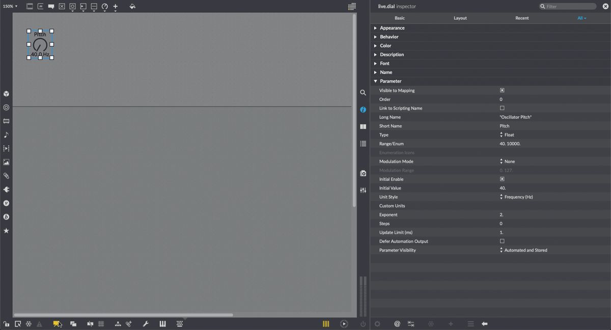Open the search magnifier in right sidebar
The image size is (611, 330).
coord(363,93)
